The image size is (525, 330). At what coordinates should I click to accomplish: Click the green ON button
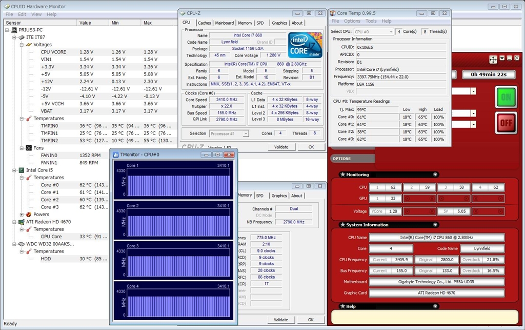[x=506, y=97]
